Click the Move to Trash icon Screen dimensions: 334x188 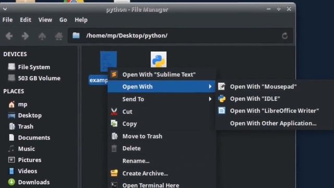tap(114, 136)
